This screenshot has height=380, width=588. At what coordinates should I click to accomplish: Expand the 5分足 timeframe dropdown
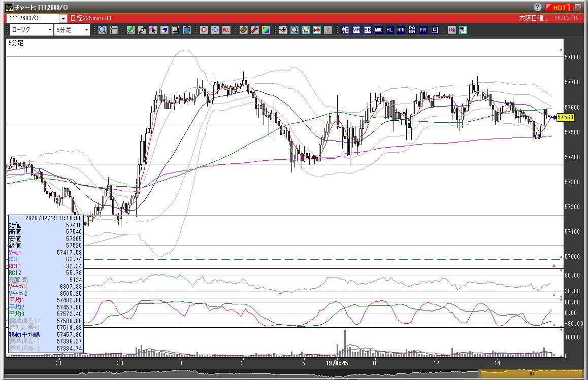[x=86, y=30]
